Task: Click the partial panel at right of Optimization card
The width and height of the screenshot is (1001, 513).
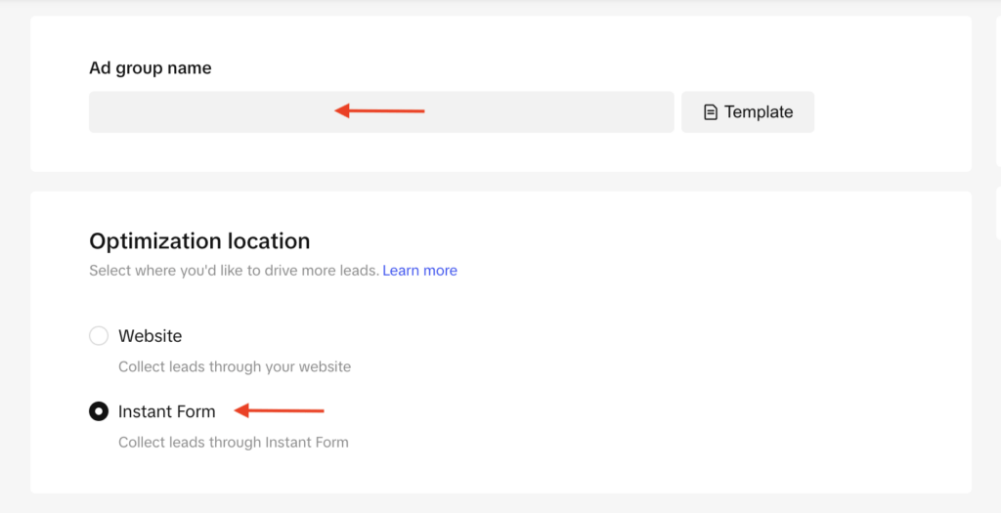Action: 997,215
